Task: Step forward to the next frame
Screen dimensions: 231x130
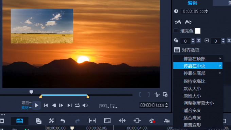Action: pyautogui.click(x=61, y=105)
